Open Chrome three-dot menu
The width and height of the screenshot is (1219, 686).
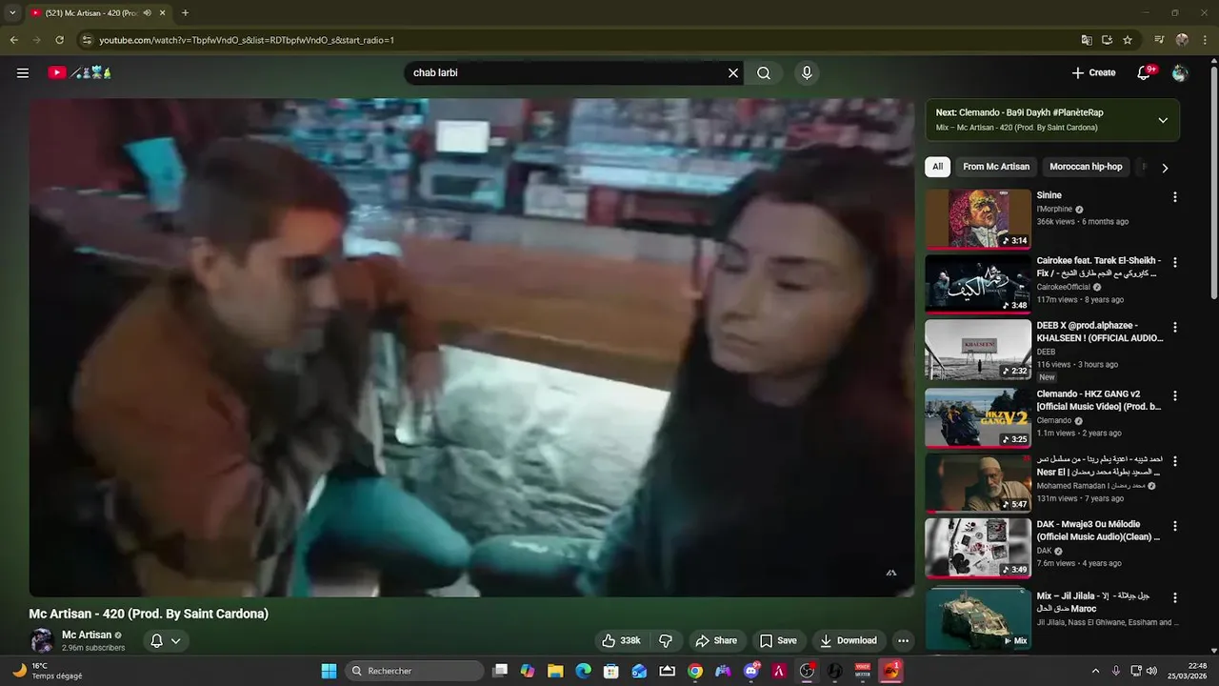1205,40
